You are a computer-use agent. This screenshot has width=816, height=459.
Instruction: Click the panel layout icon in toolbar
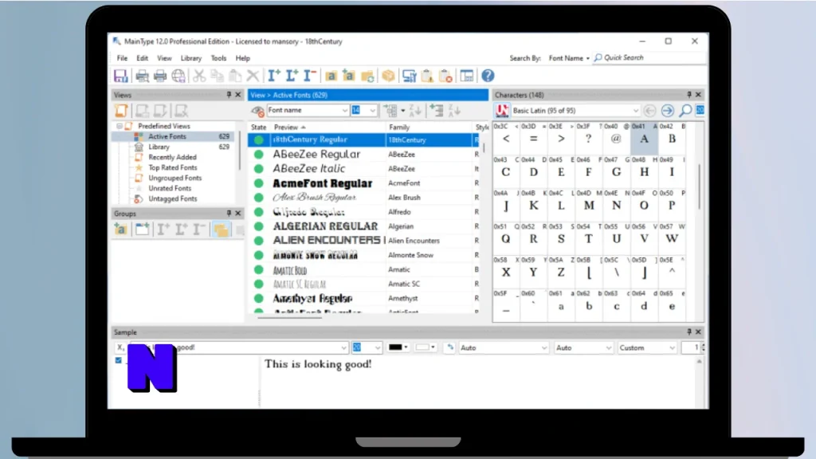click(467, 76)
